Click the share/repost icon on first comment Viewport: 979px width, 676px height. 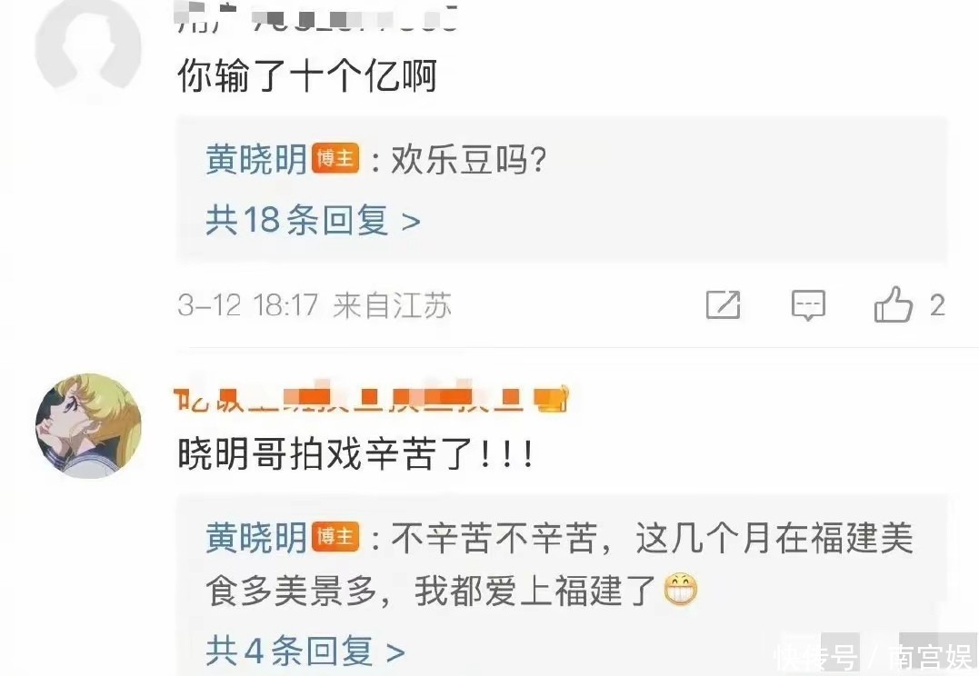(723, 304)
